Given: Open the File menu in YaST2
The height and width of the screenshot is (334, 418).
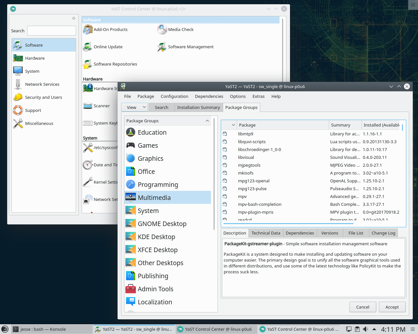Looking at the screenshot, I should (x=127, y=96).
